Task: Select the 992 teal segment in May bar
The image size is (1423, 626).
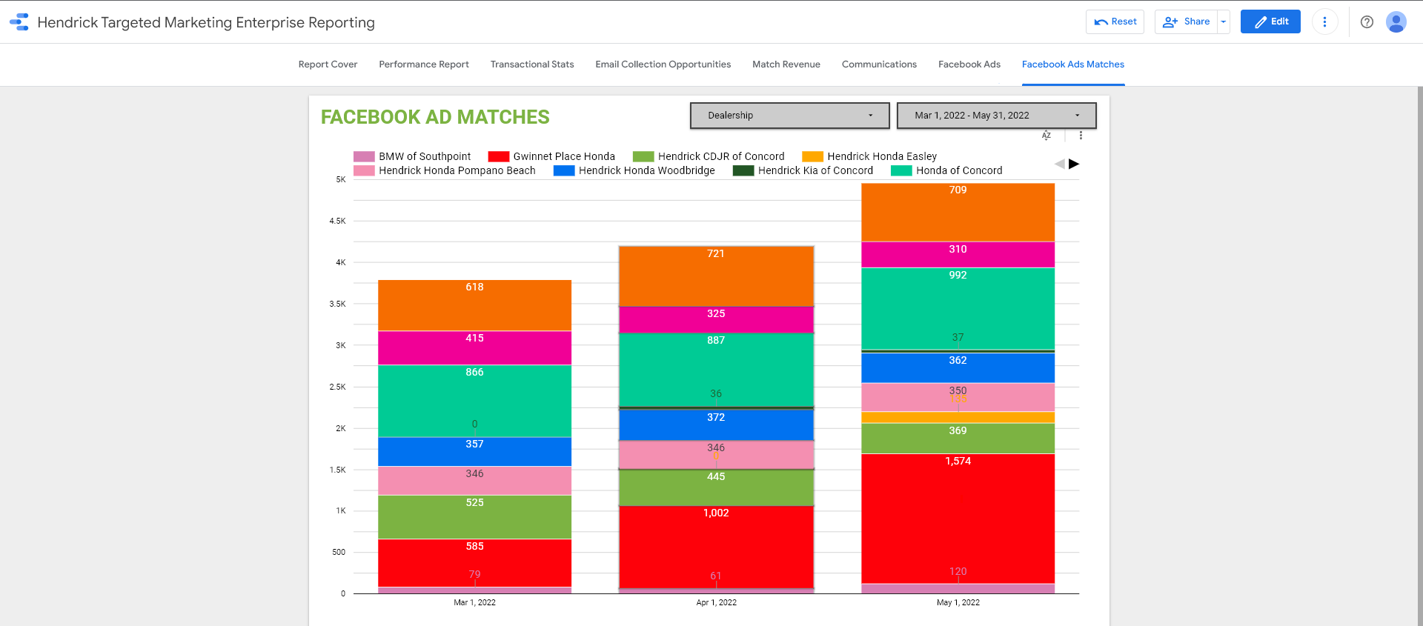Action: tap(958, 308)
